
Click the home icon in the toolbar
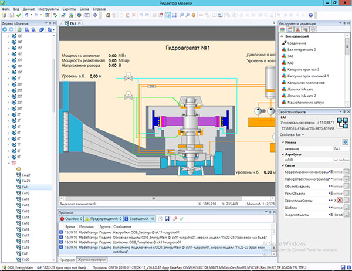[108, 15]
